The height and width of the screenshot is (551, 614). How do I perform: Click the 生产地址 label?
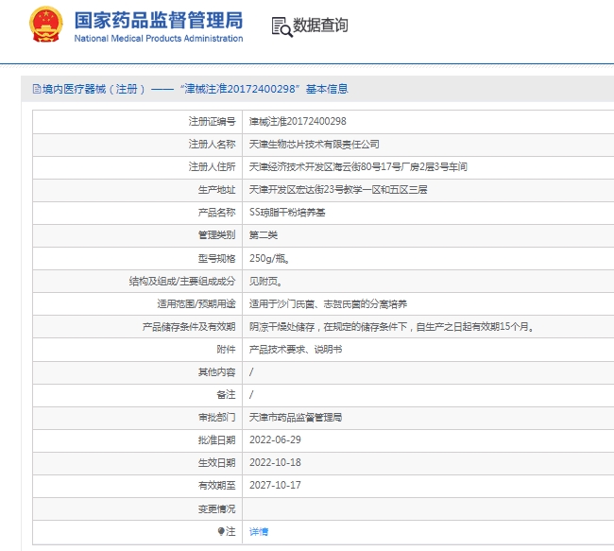tap(216, 190)
